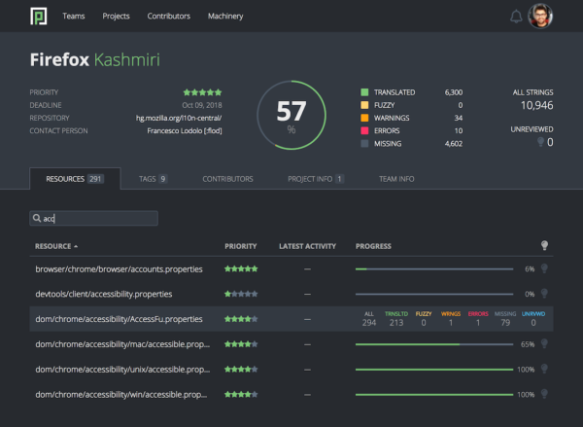Screen dimensions: 583x427
Task: Click lightbulb icon for devtools accessibility.properties row
Action: tap(544, 293)
